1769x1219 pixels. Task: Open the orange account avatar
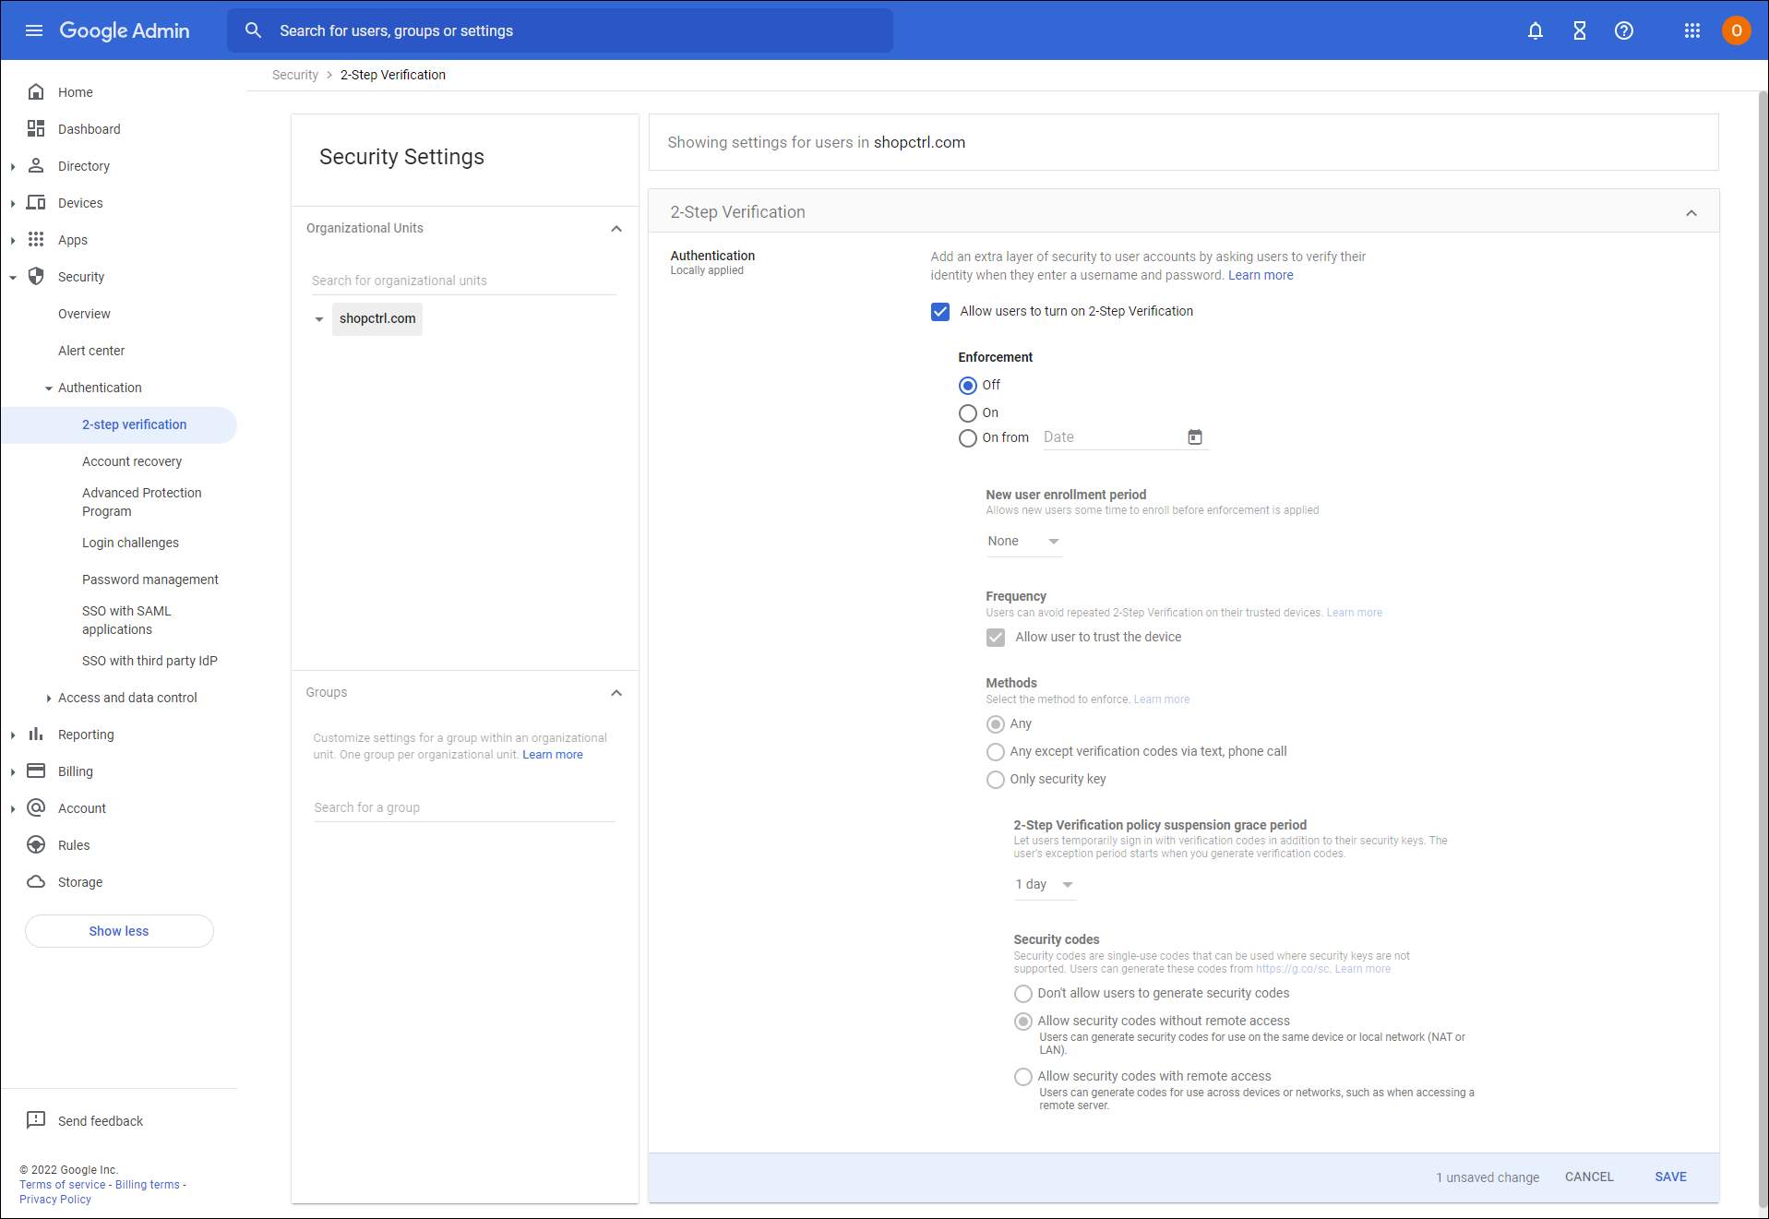[x=1736, y=30]
